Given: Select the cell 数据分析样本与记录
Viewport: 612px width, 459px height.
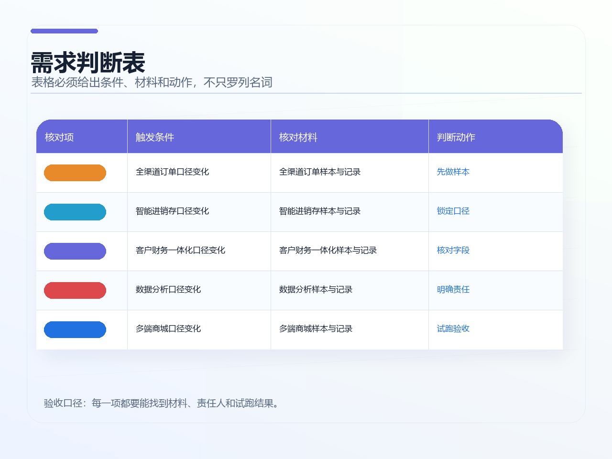Looking at the screenshot, I should [x=350, y=290].
